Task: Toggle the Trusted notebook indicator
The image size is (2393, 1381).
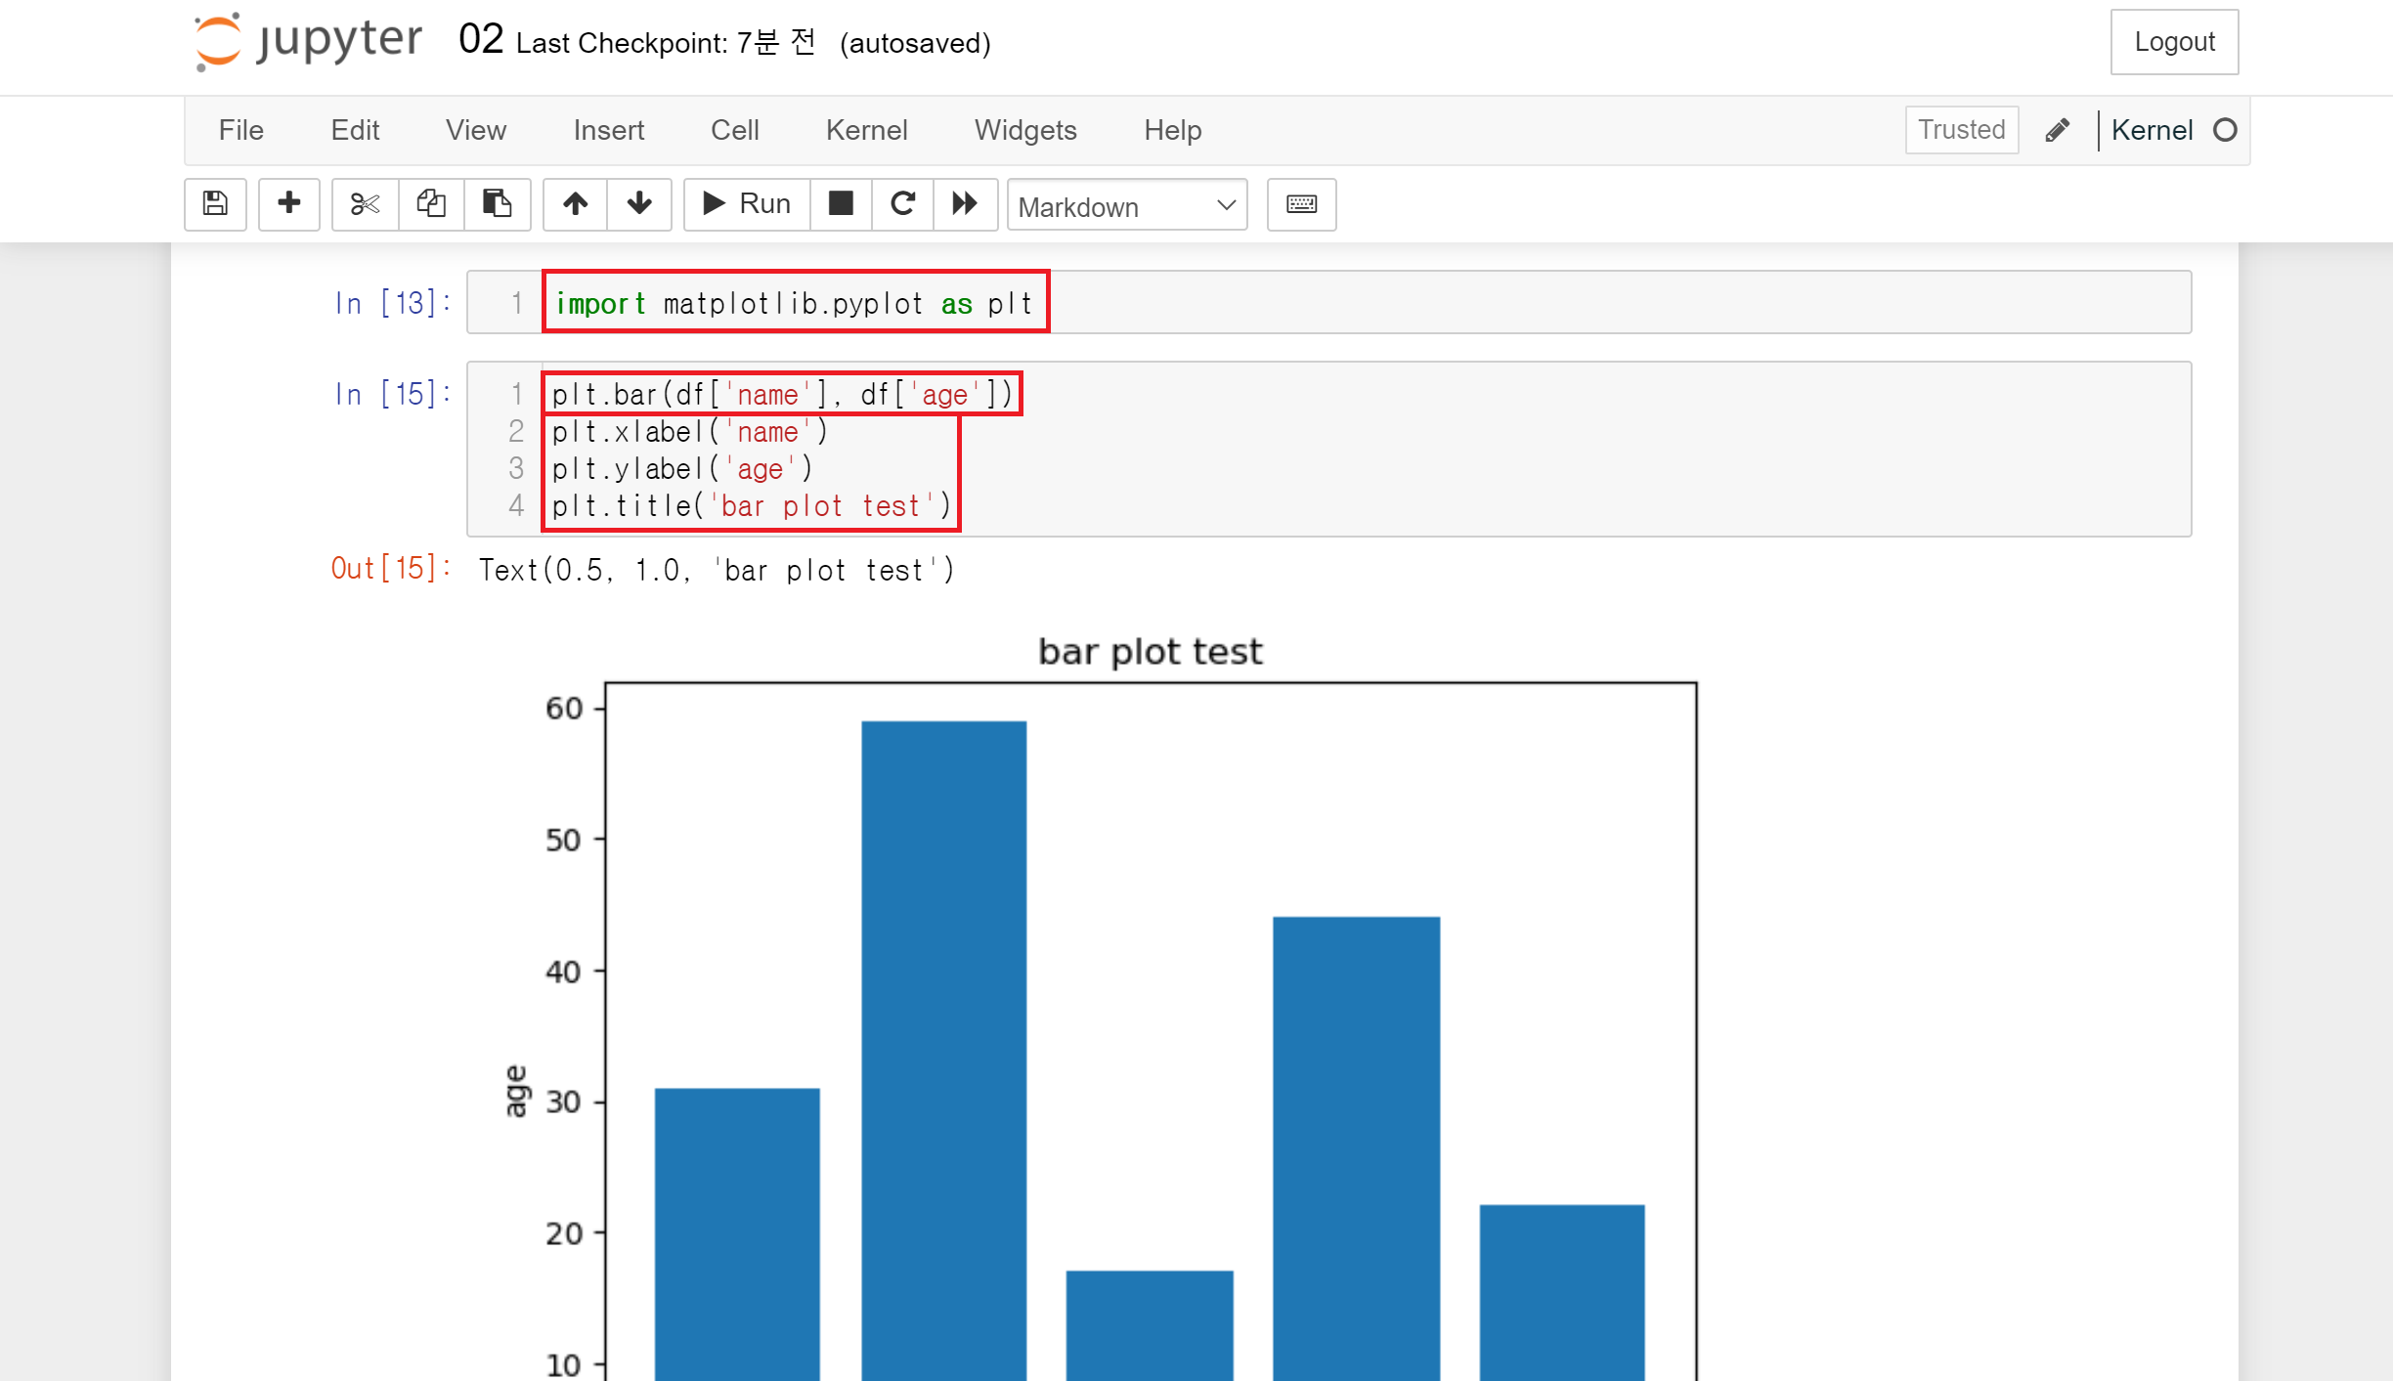Action: coord(1961,130)
